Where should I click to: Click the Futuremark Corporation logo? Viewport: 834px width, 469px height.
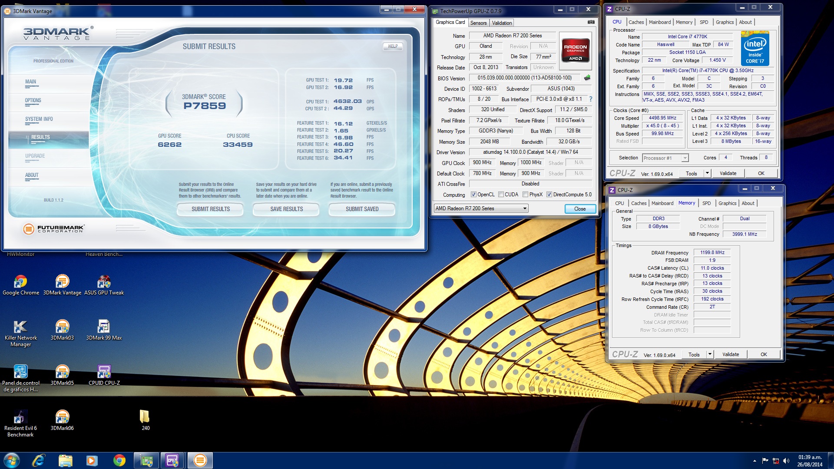54,229
